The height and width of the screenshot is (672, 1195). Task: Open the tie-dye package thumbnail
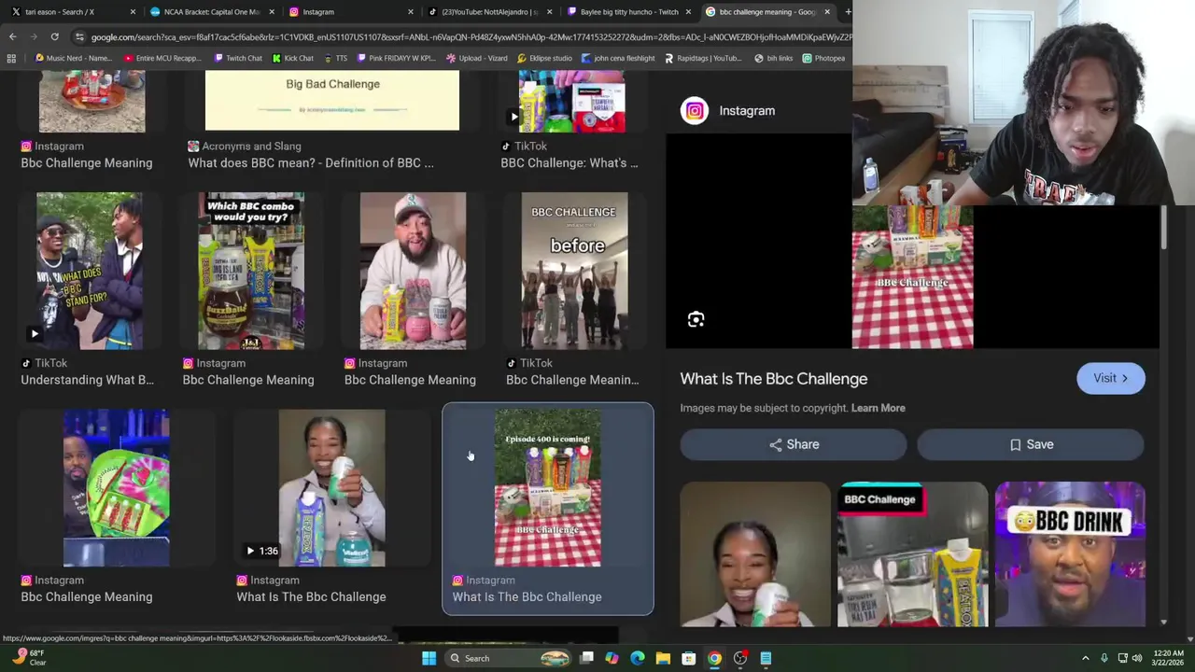pyautogui.click(x=116, y=488)
